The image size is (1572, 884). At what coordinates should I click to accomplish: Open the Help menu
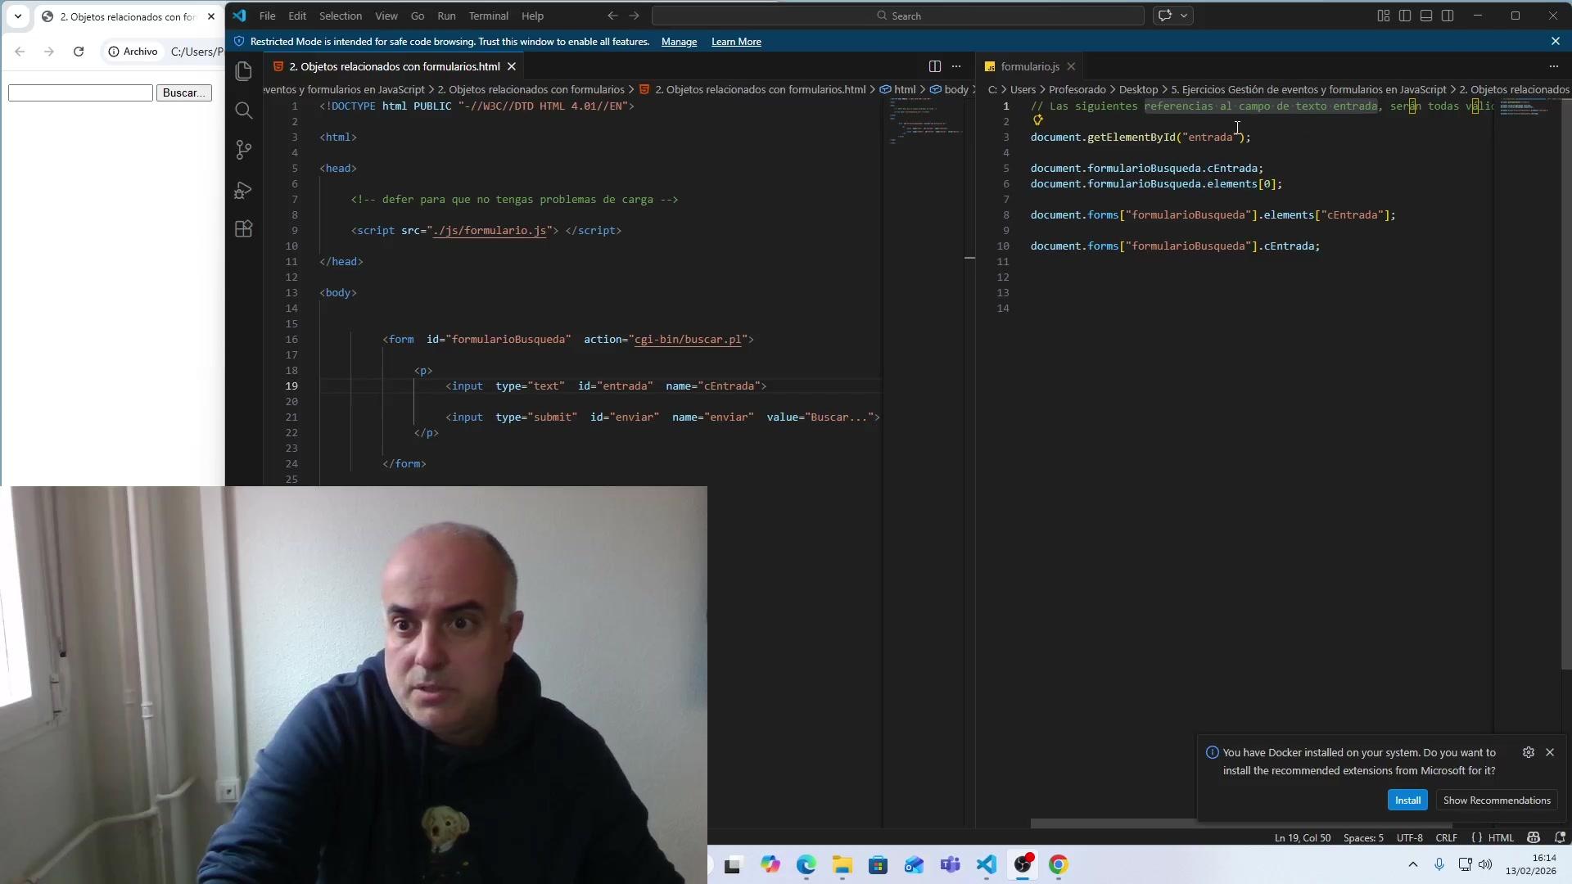(533, 16)
